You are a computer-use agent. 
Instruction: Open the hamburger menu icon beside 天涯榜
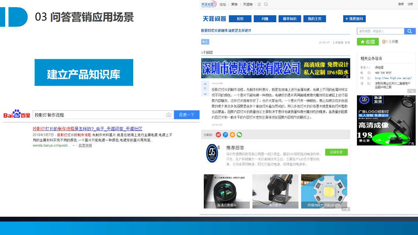tap(259, 4)
